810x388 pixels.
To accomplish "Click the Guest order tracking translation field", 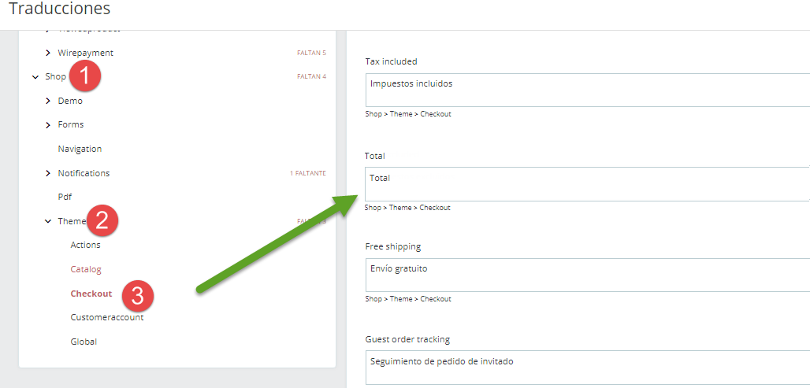I will [x=587, y=368].
